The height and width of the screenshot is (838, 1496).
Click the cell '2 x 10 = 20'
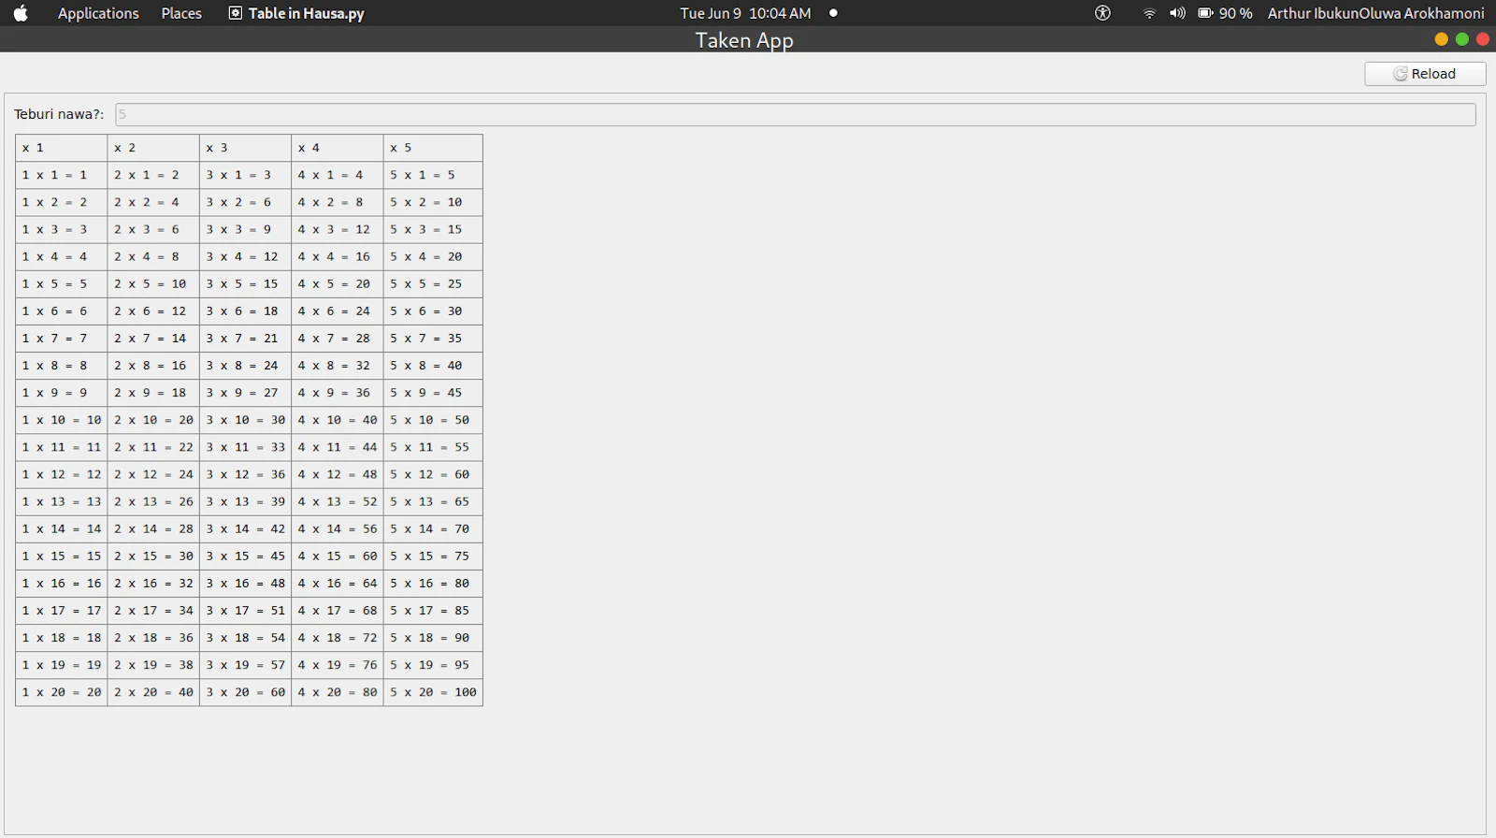pos(153,420)
